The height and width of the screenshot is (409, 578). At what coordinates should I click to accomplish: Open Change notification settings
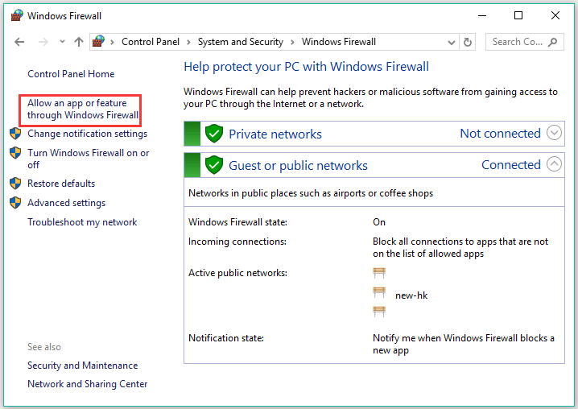tap(88, 134)
